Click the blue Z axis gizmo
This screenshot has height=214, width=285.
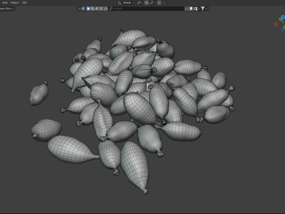pyautogui.click(x=283, y=17)
